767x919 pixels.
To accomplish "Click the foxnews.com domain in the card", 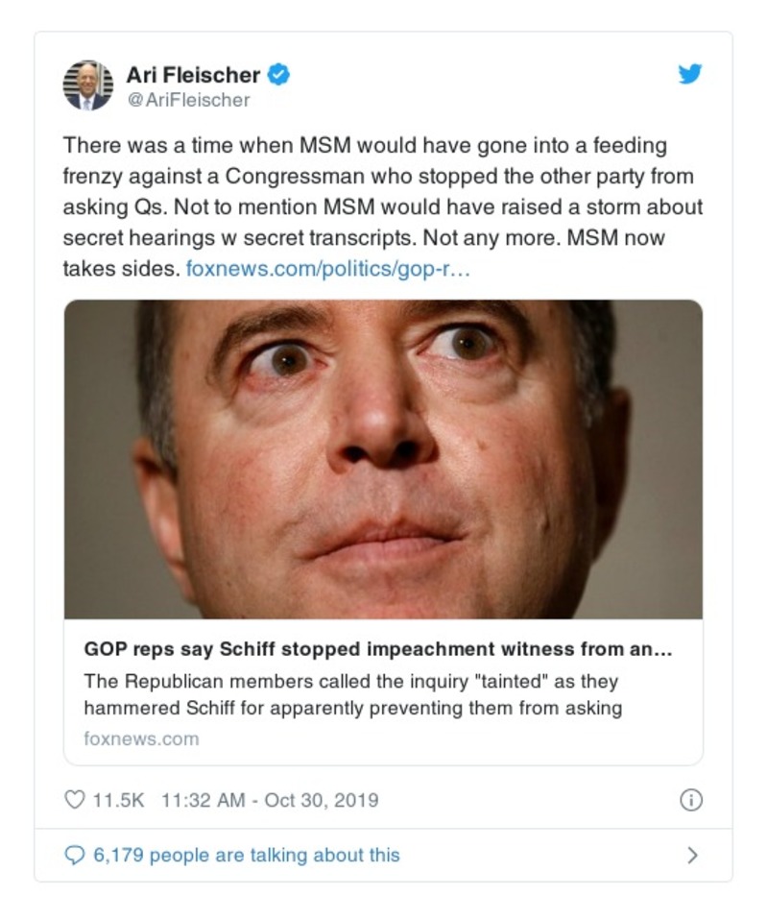I will pos(141,738).
